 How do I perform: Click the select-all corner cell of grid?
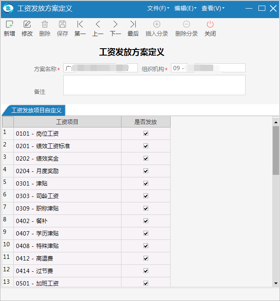[8, 122]
